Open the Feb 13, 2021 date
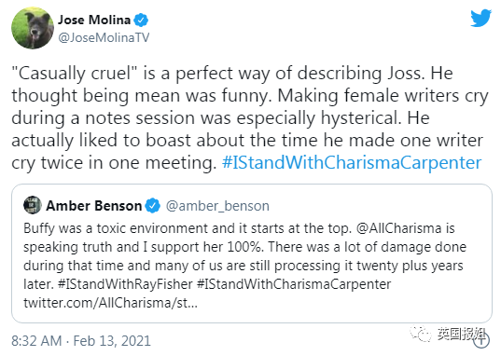Screen dimensions: 501x356 tap(112, 341)
